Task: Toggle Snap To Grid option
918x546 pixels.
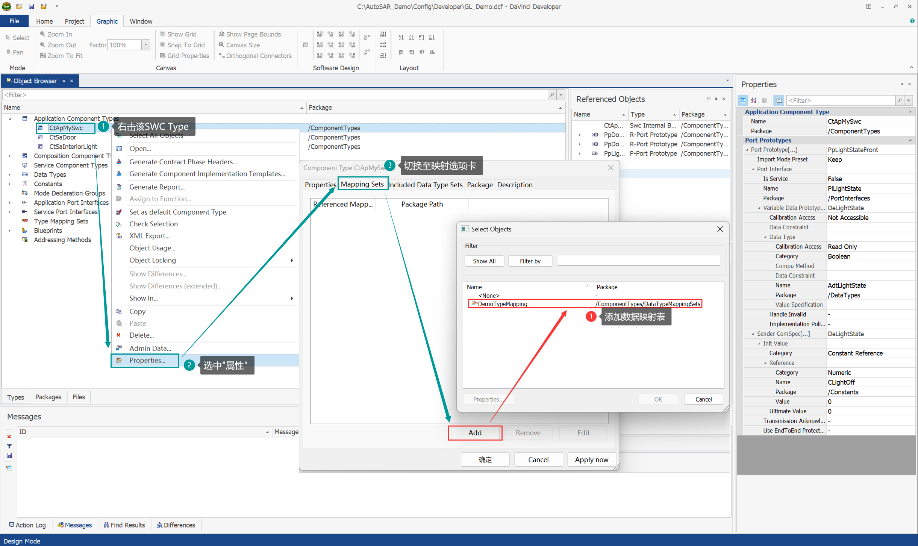Action: point(182,45)
